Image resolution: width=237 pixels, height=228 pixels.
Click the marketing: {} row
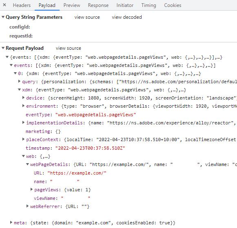click(x=43, y=131)
